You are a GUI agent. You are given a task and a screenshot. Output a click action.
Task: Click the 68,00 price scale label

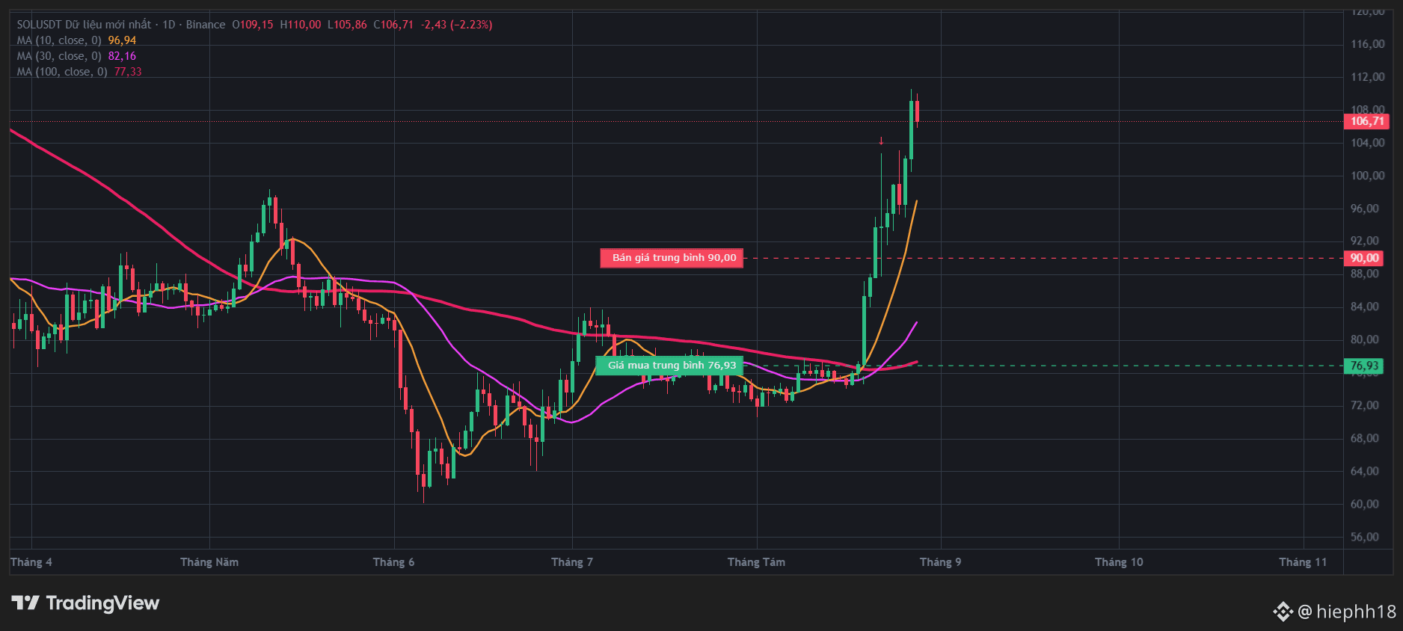coord(1365,438)
